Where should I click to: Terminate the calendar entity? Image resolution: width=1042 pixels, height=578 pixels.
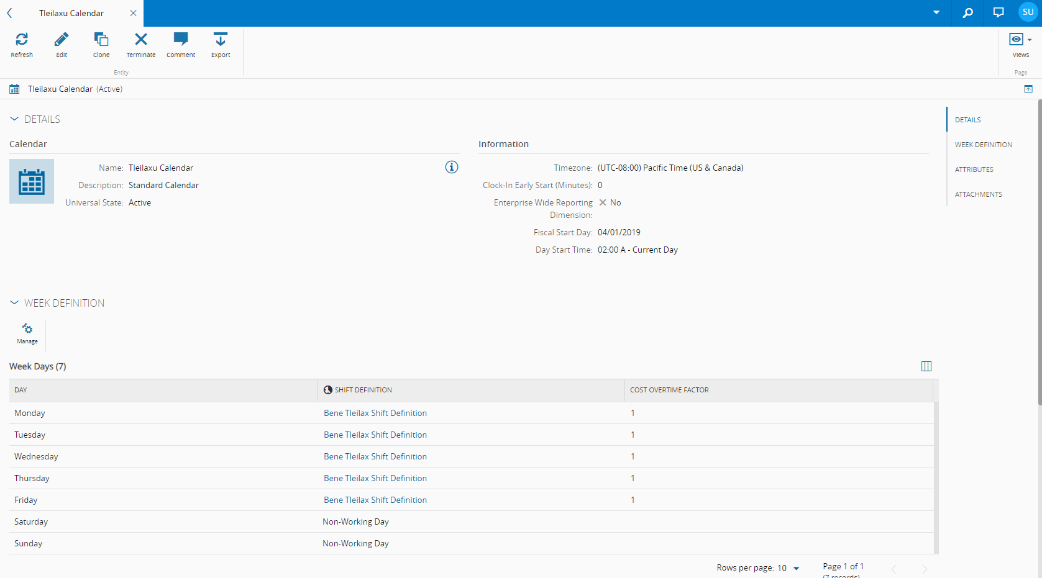[x=141, y=45]
